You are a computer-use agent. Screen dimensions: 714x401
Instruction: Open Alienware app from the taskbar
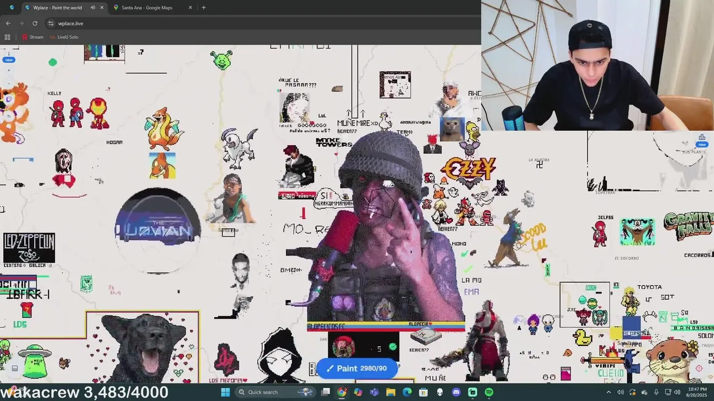[x=440, y=392]
